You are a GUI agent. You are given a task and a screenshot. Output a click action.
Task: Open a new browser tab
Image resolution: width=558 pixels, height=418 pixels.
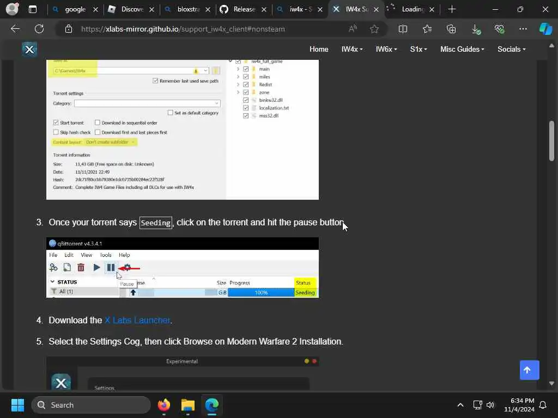tap(452, 9)
